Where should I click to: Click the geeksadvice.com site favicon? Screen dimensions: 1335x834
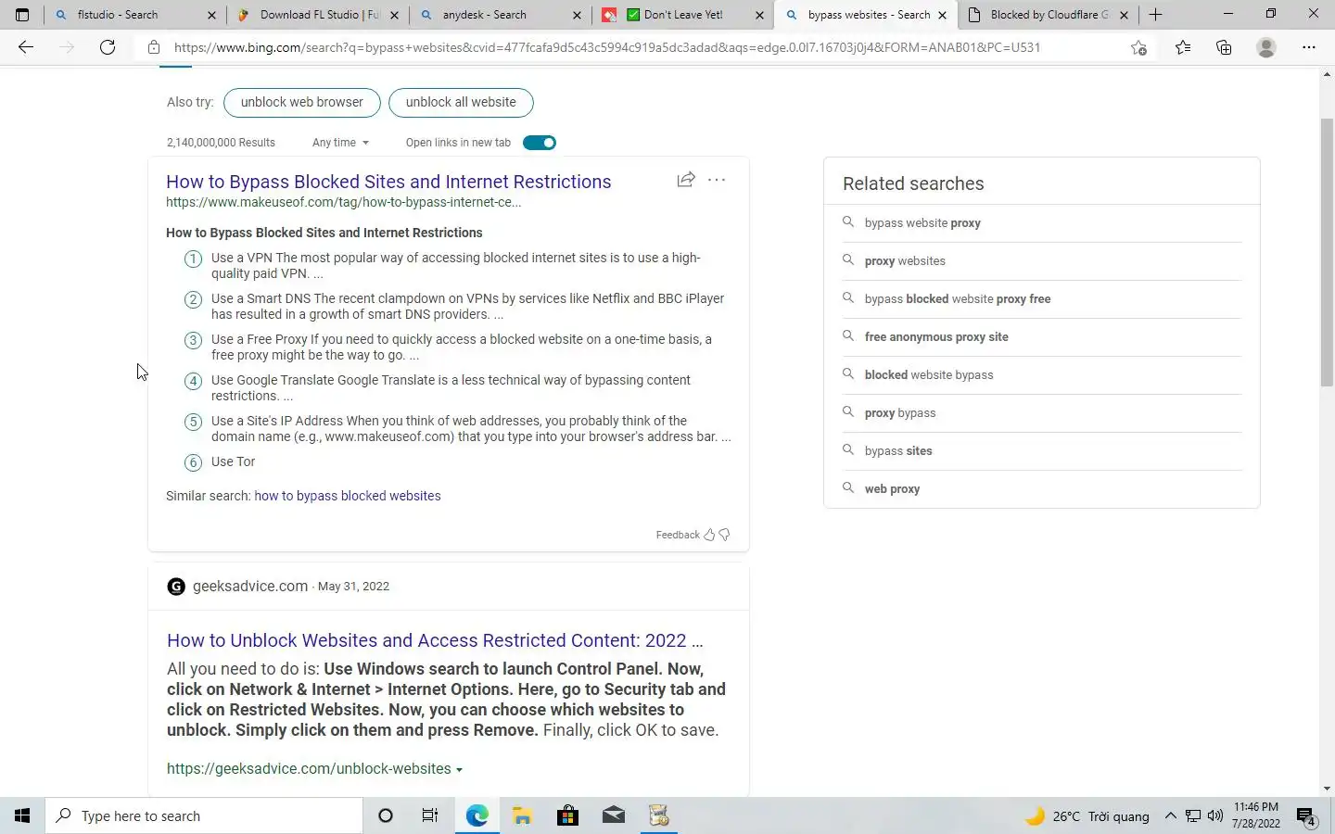[x=176, y=586]
